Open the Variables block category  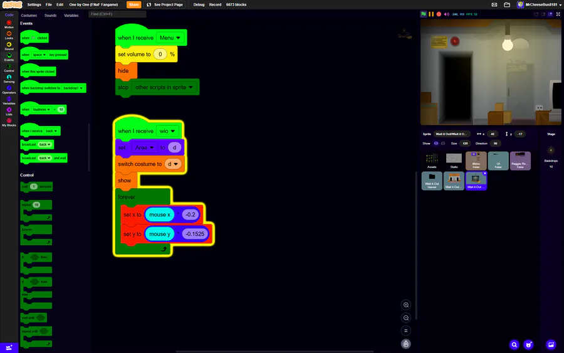[x=9, y=100]
